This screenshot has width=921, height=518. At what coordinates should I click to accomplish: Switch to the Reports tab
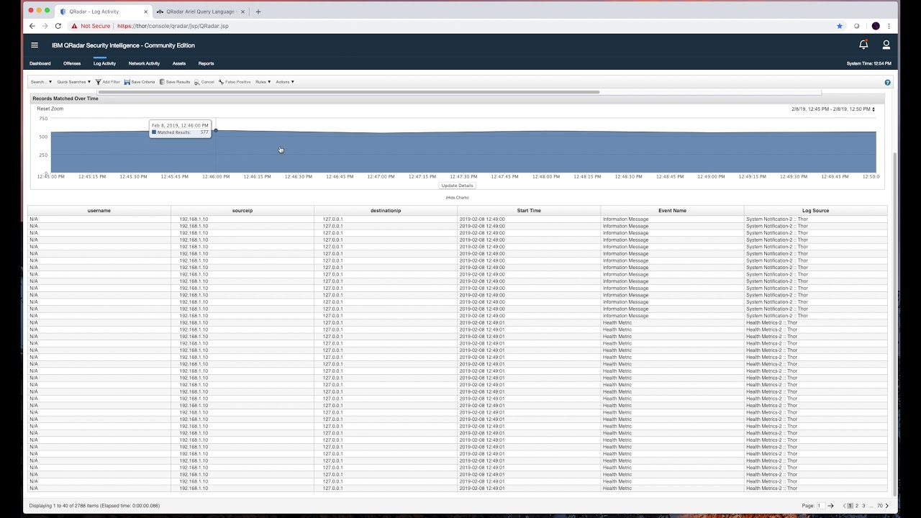tap(206, 63)
